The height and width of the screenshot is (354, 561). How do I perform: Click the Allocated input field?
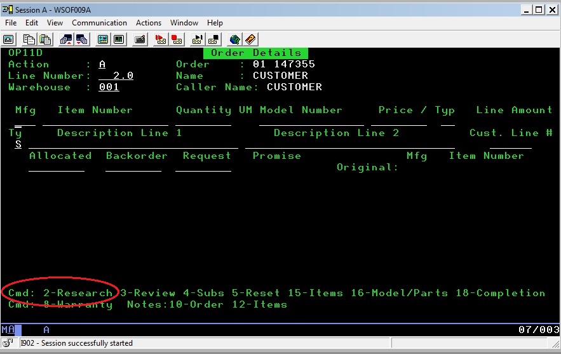pos(57,167)
